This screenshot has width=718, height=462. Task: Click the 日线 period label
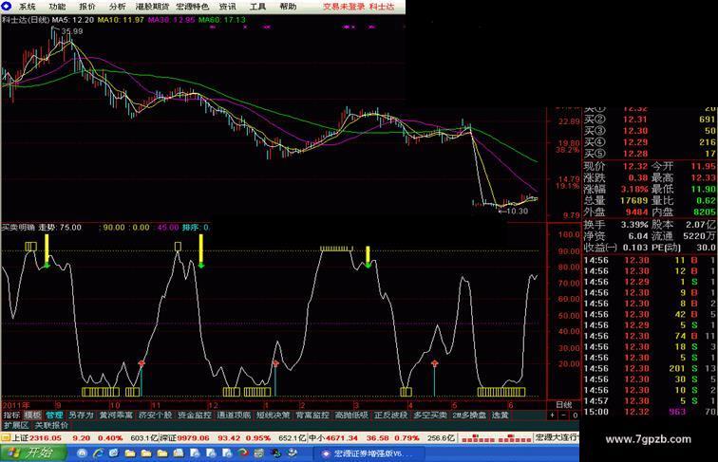tap(563, 404)
